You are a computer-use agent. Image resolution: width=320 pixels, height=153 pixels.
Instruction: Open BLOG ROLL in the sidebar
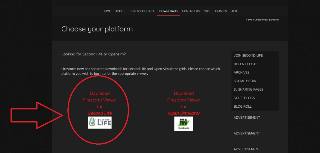[x=243, y=106]
